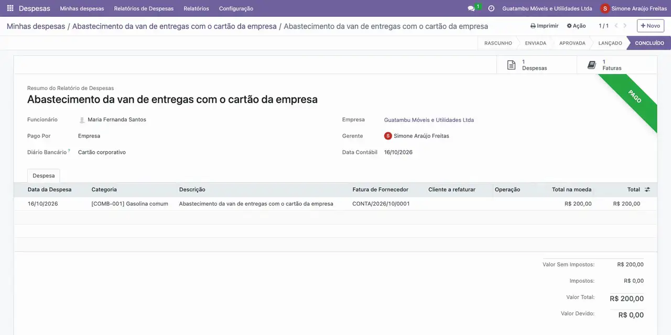Click Cartão corporativo journal value
Screen dimensions: 671x335
102,152
